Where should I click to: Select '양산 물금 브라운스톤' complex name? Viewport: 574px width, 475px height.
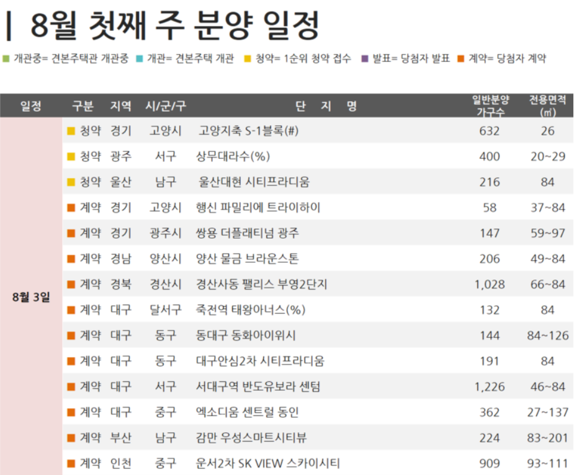click(x=247, y=259)
